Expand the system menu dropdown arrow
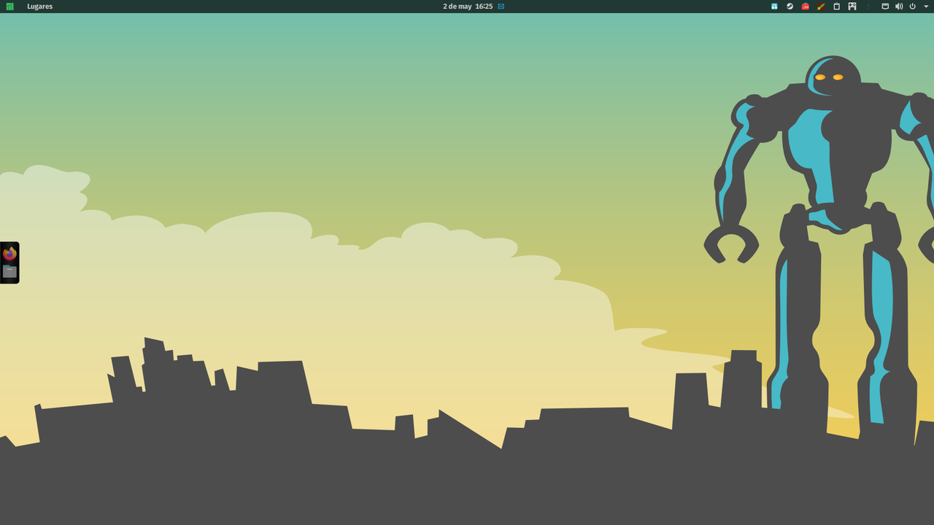This screenshot has height=525, width=934. point(926,7)
